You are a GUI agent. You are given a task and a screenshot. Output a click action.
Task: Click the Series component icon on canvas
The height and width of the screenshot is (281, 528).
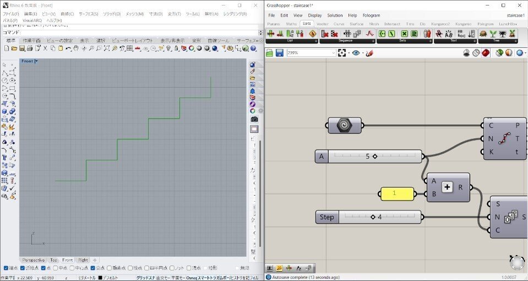(511, 217)
